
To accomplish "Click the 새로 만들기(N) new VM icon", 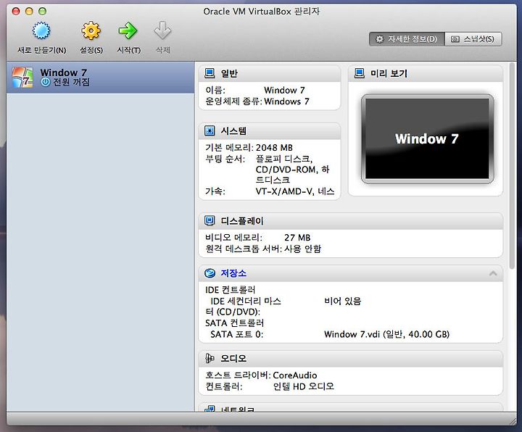I will point(41,31).
